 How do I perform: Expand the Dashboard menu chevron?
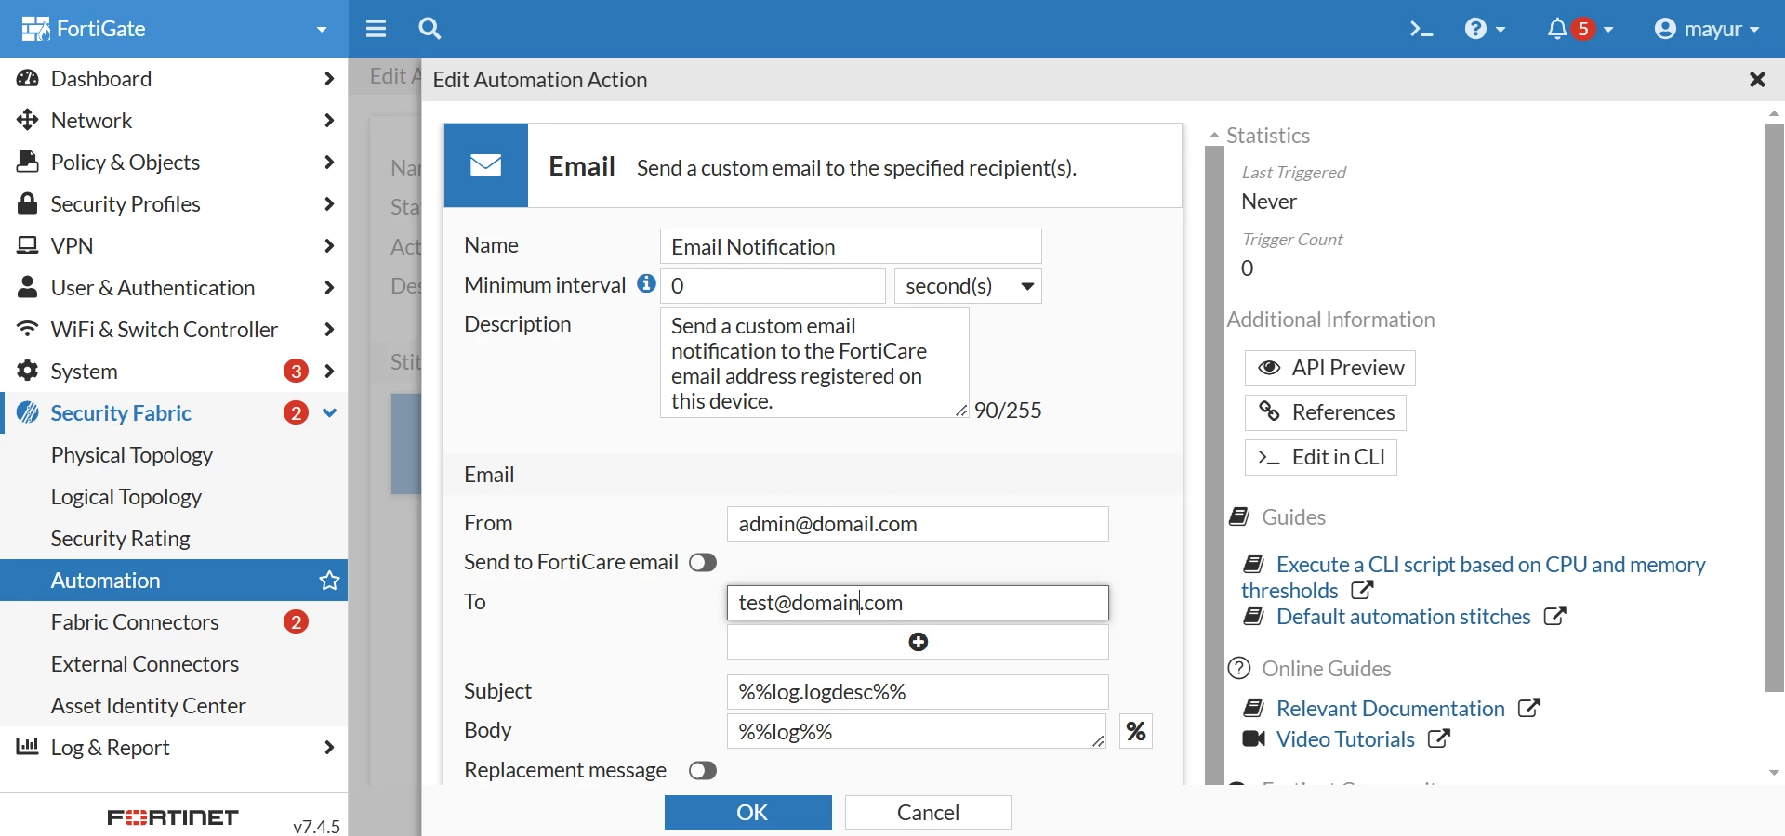click(x=329, y=79)
